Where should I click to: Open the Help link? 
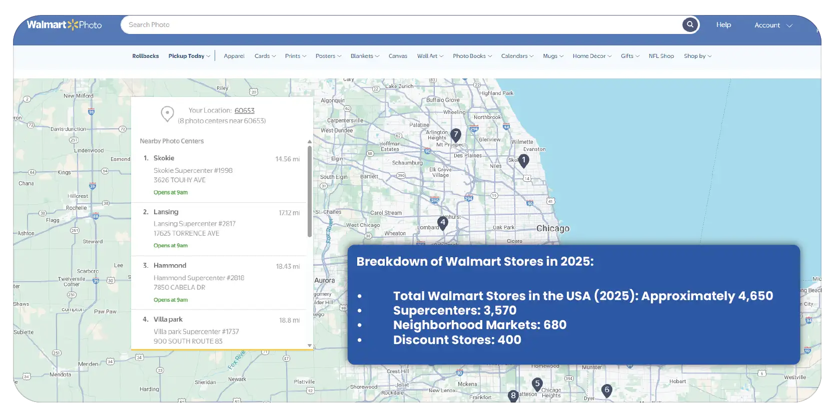[x=723, y=24]
